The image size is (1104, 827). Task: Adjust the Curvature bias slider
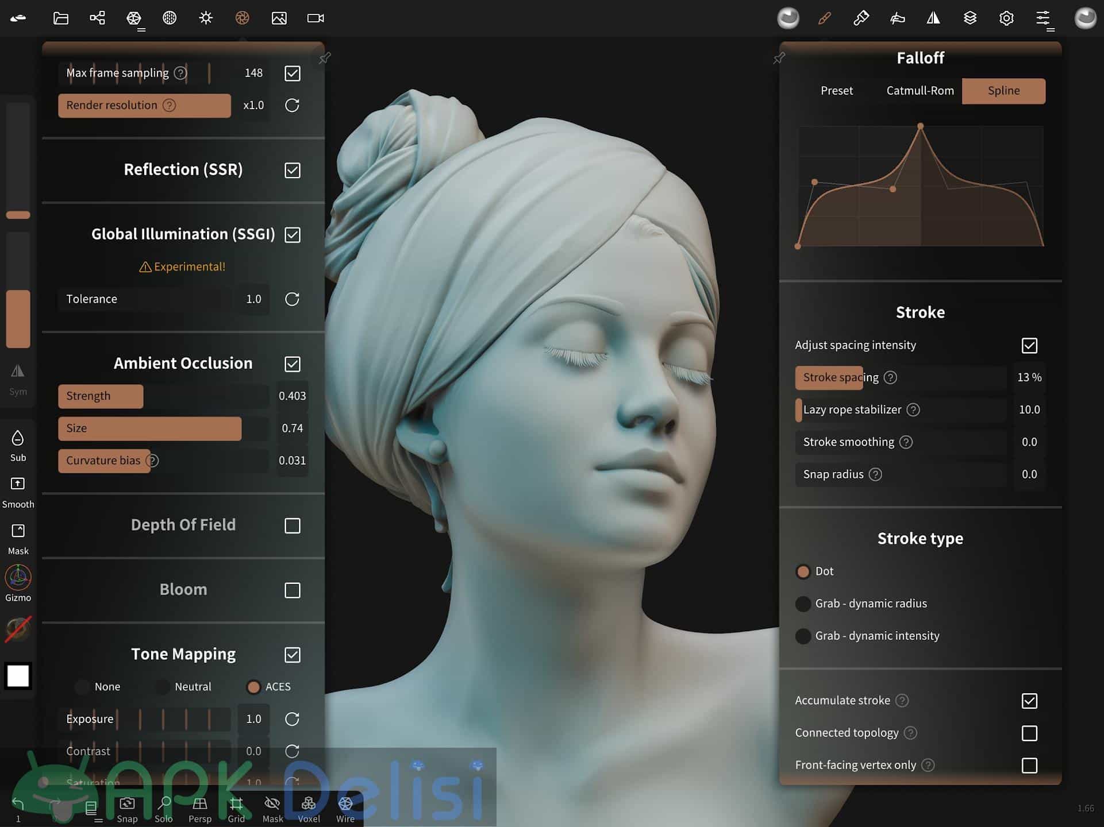tap(163, 460)
